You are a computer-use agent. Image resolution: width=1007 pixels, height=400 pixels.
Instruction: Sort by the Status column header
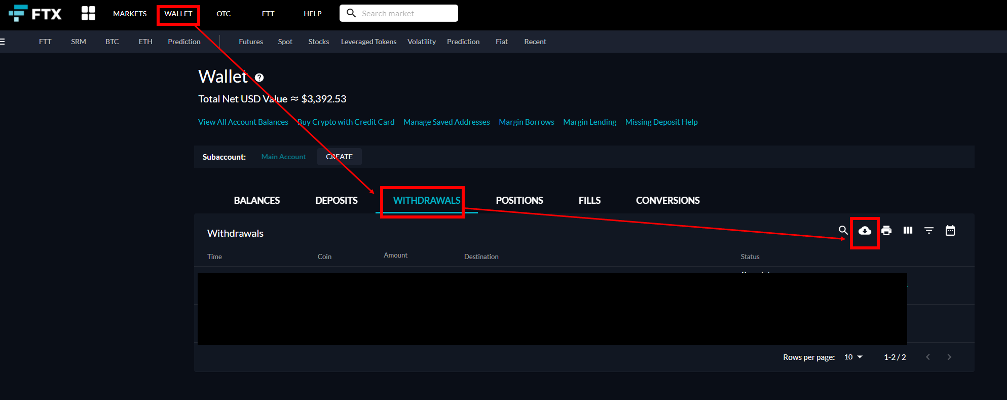[750, 257]
